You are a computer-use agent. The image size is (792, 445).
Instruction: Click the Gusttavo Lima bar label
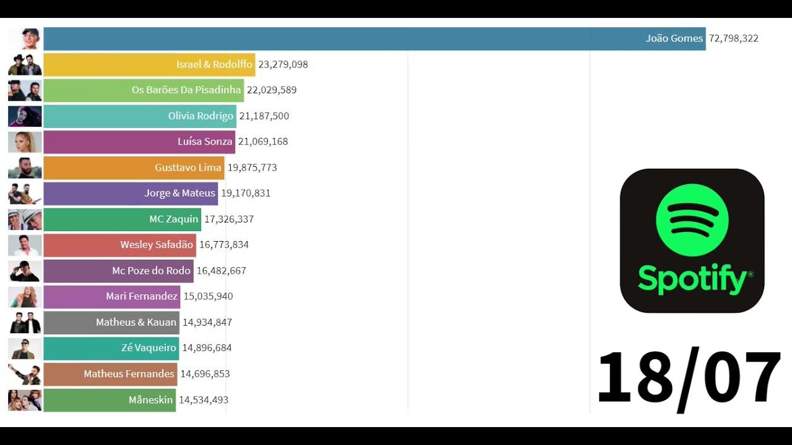pyautogui.click(x=188, y=167)
